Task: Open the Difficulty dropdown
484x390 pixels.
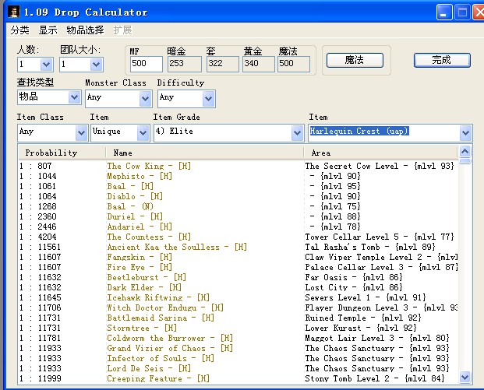Action: [208, 99]
